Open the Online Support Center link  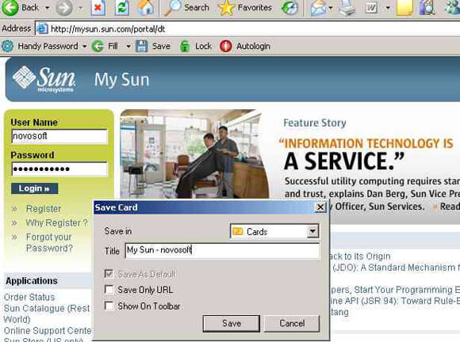click(x=48, y=331)
